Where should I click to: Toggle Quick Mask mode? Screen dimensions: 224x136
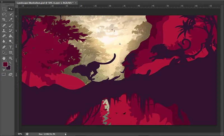pos(4,74)
